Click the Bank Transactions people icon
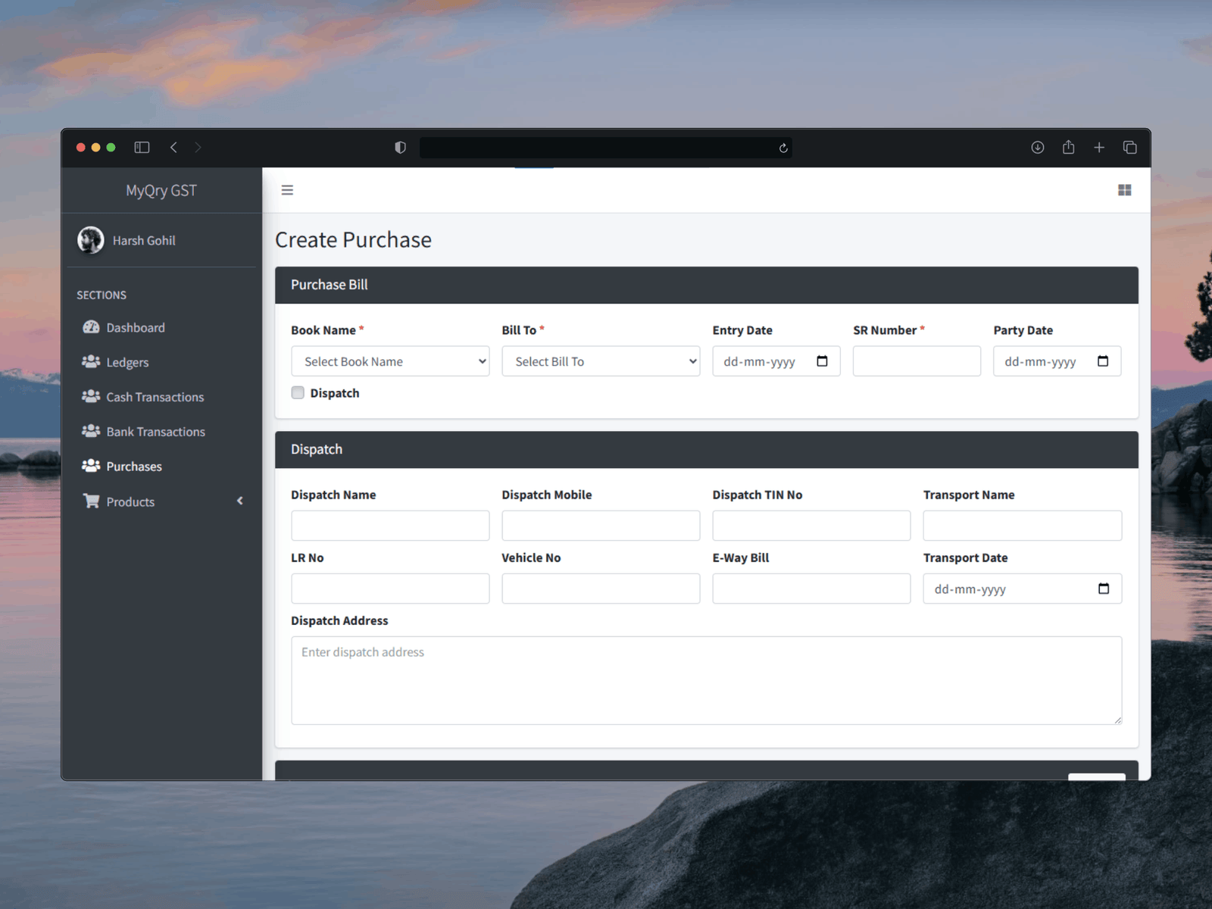Viewport: 1212px width, 909px height. (x=91, y=431)
